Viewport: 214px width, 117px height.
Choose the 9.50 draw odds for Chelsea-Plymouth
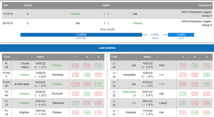click(x=87, y=94)
